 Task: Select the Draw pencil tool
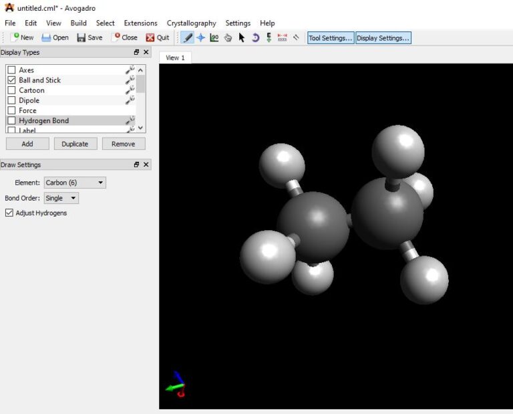pyautogui.click(x=188, y=38)
